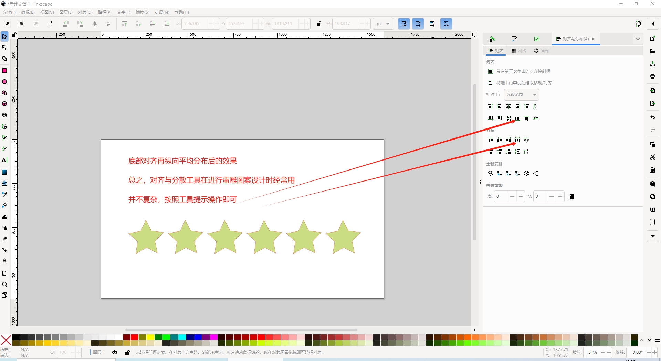Pick the Spiral tool
661x361 pixels.
[x=4, y=115]
